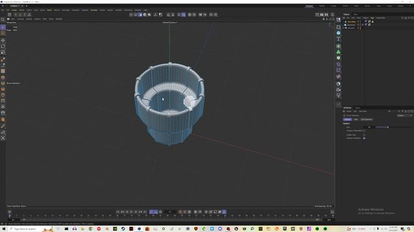
Task: Open the Objects tab in Object manager
Action: pos(347,14)
